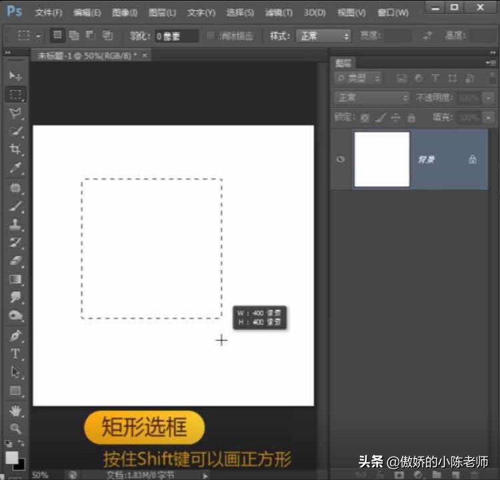Click the Create new layer icon
This screenshot has height=480, width=500.
456,475
